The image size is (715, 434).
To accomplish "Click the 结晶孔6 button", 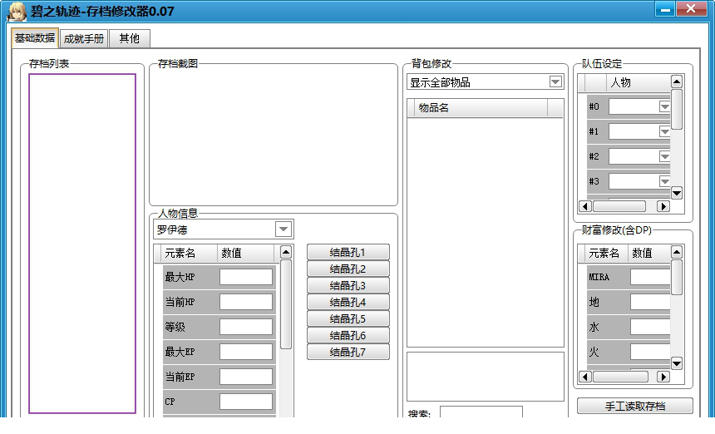I will 348,336.
